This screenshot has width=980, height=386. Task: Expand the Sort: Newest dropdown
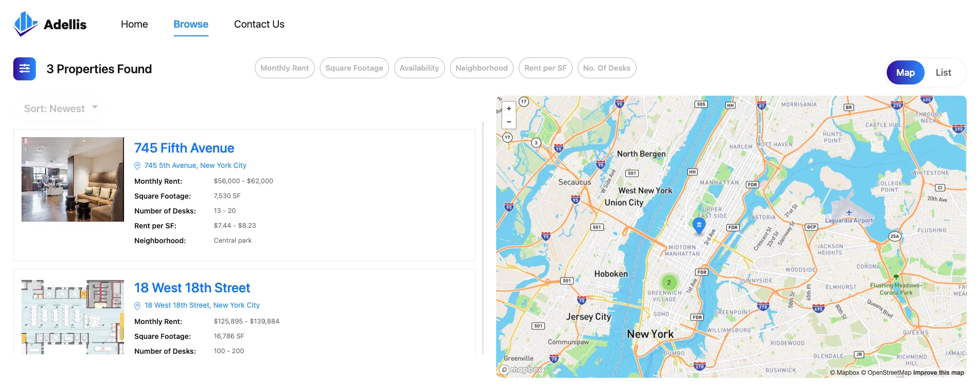point(60,109)
